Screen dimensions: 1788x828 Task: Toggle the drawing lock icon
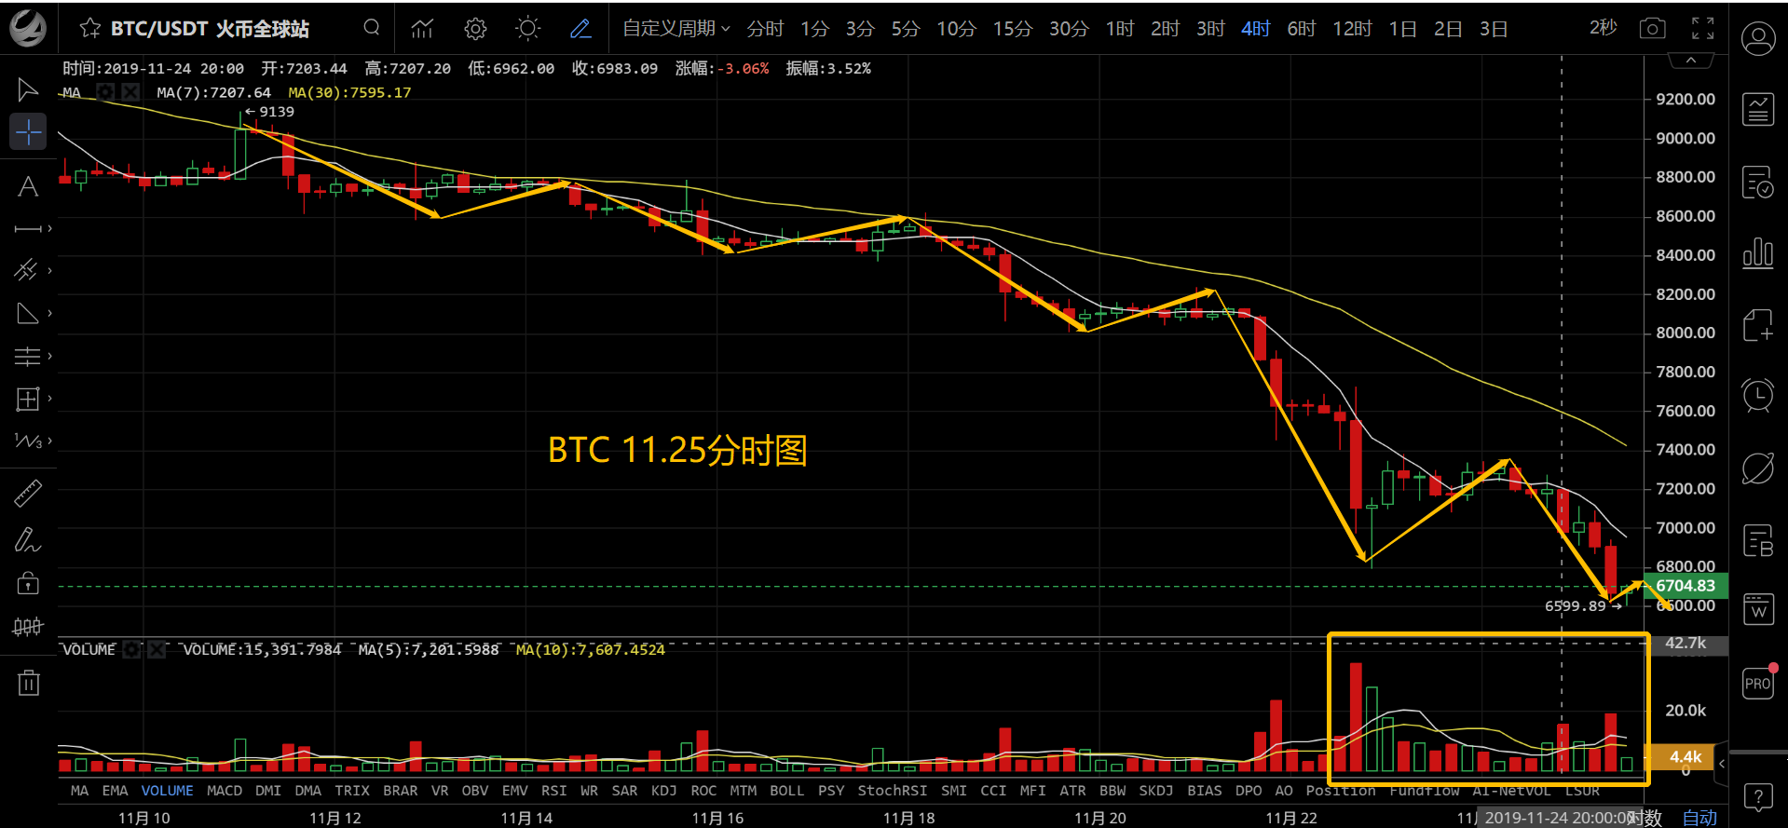tap(28, 583)
